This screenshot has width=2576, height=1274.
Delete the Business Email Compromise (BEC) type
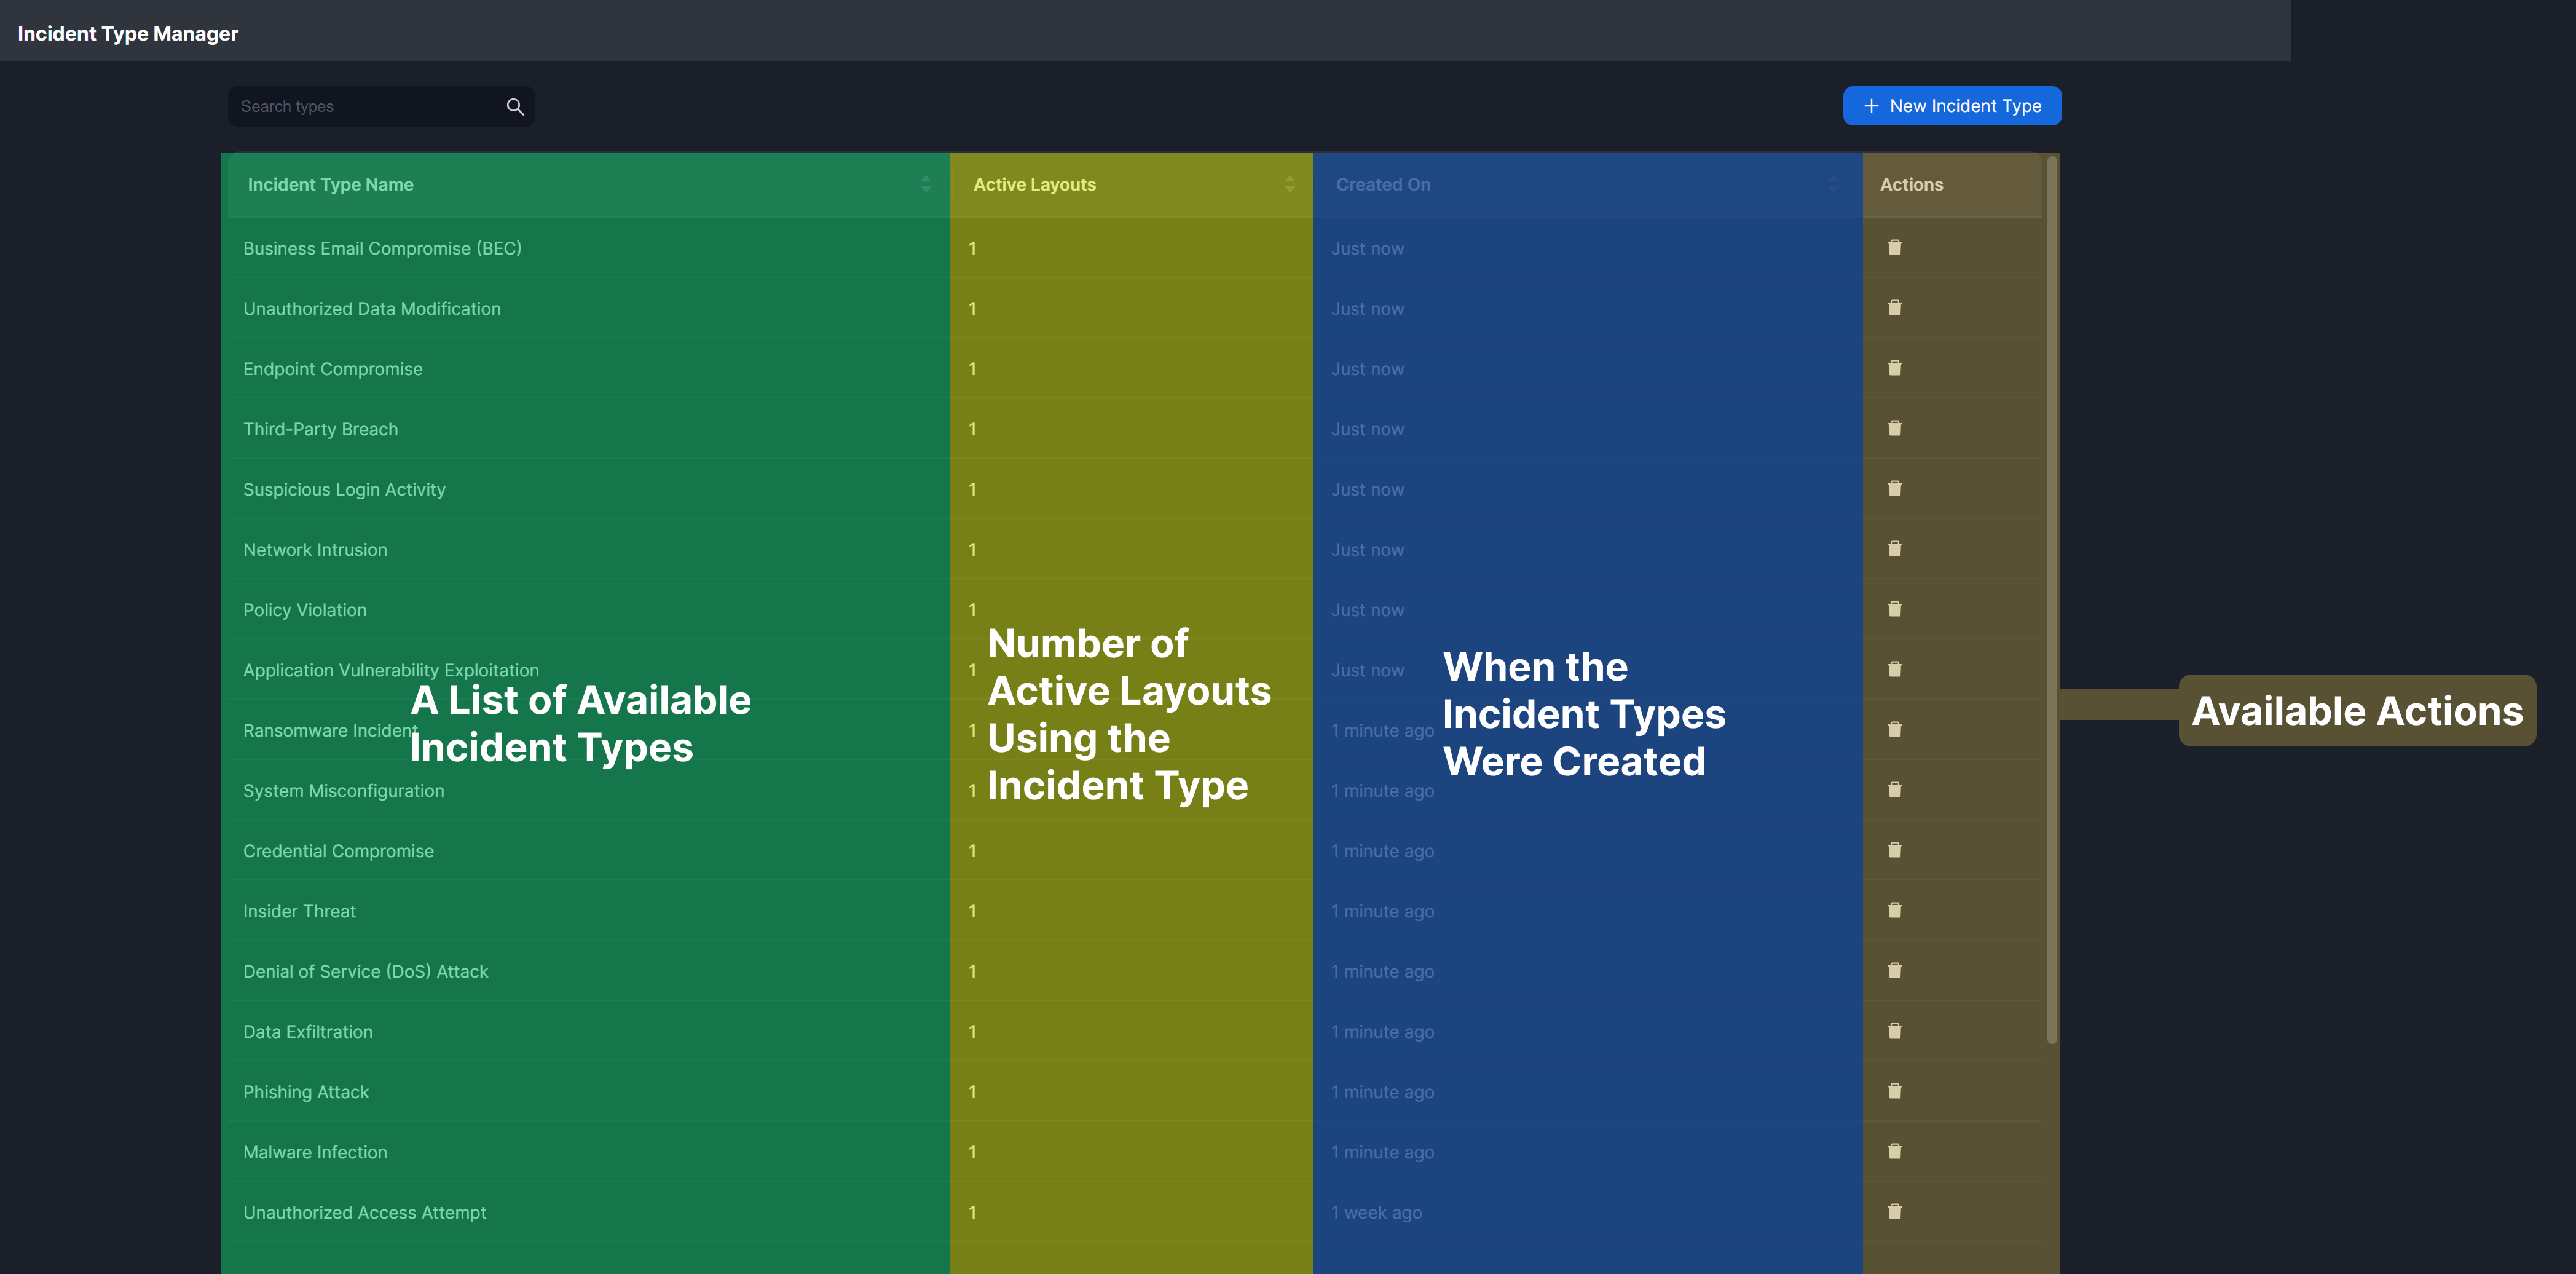1894,247
